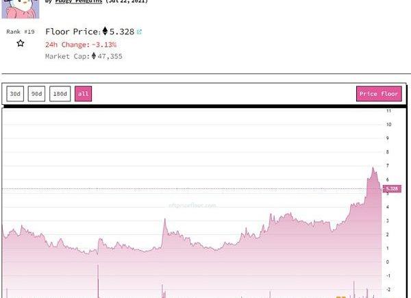The image size is (411, 298).
Task: Click the Ethereum icon next to Market Cap
Action: pos(94,56)
